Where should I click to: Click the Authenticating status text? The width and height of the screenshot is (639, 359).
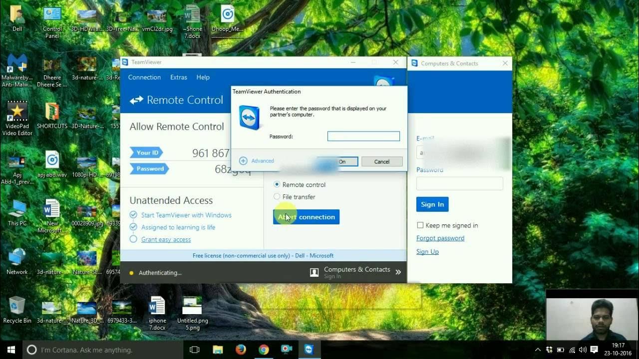tap(160, 273)
